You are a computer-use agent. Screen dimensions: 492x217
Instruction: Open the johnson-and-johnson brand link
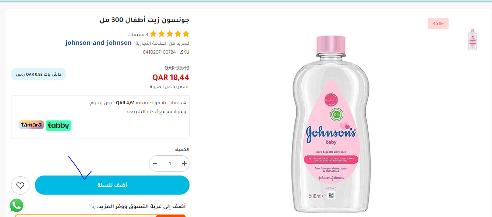pos(99,43)
